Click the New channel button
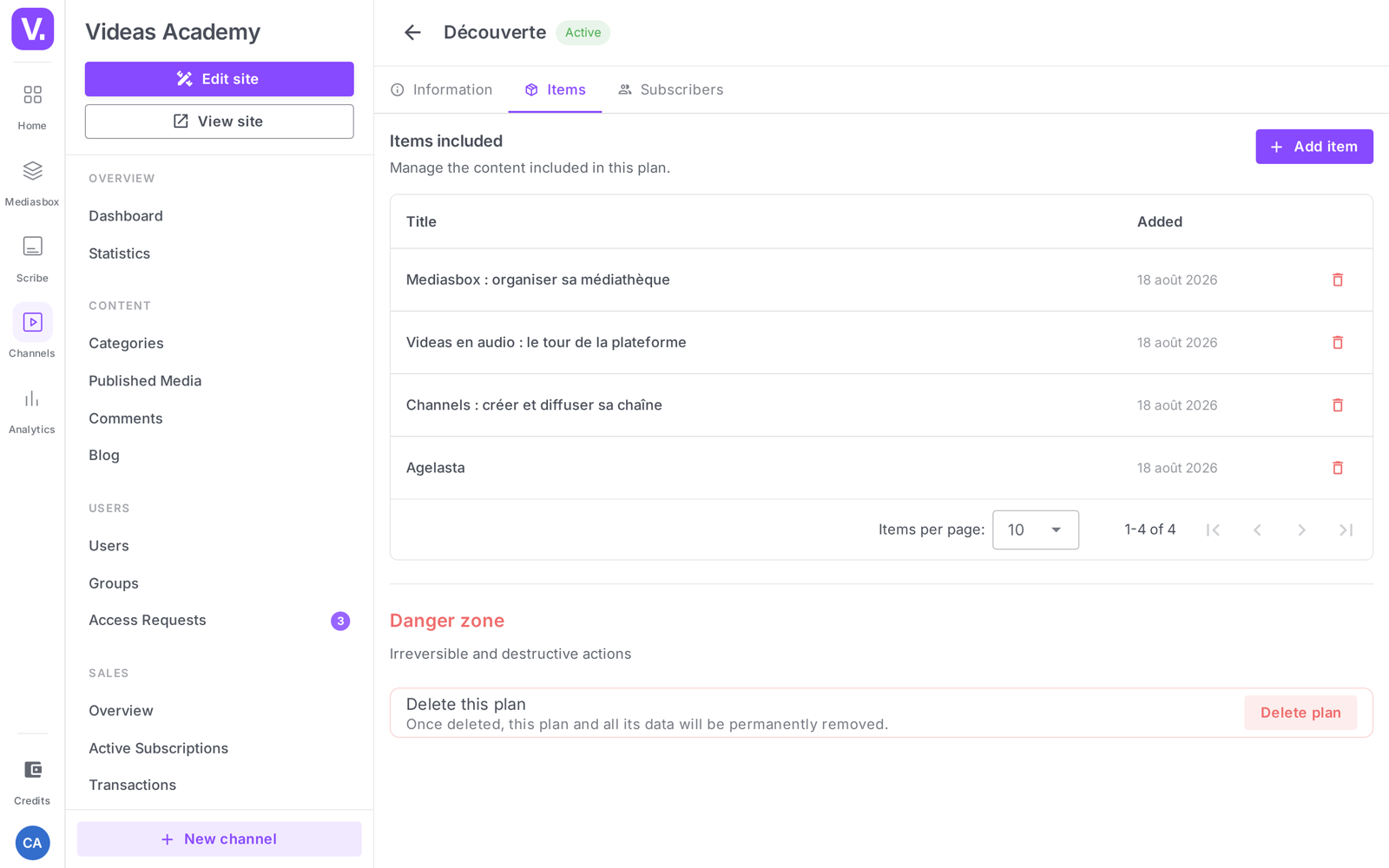This screenshot has height=868, width=1389. point(219,839)
